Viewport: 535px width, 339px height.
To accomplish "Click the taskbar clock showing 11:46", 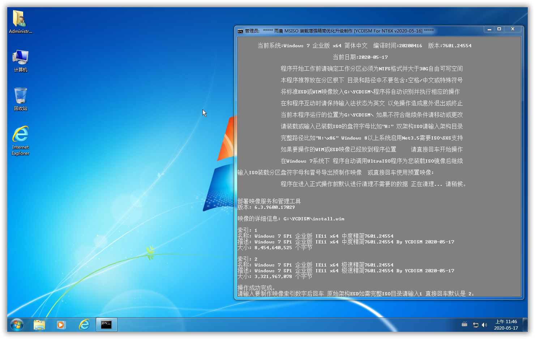I will tap(506, 325).
